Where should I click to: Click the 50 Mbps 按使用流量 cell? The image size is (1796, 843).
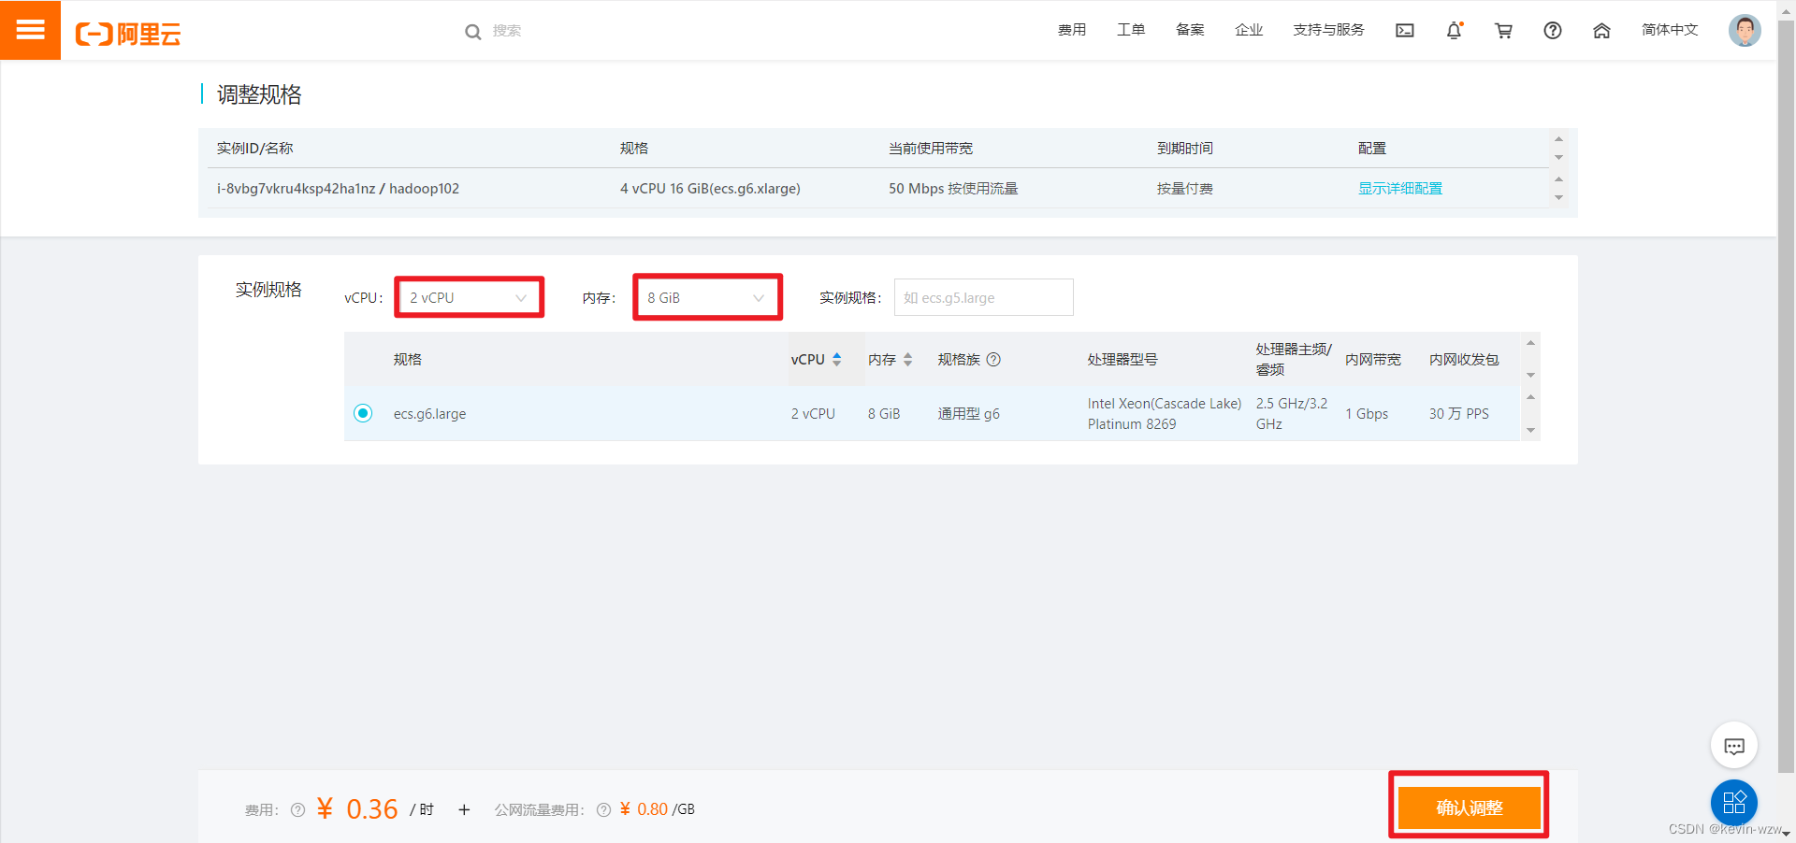click(953, 189)
